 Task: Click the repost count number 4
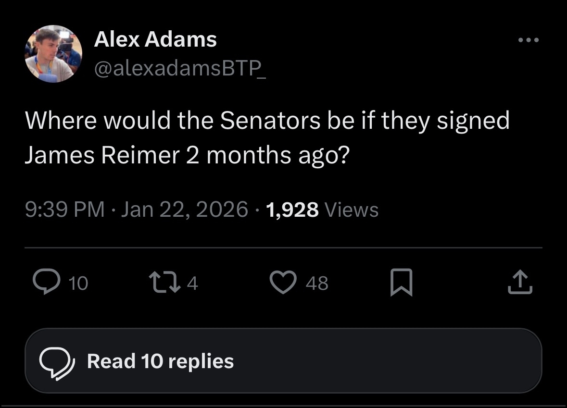[x=192, y=284]
